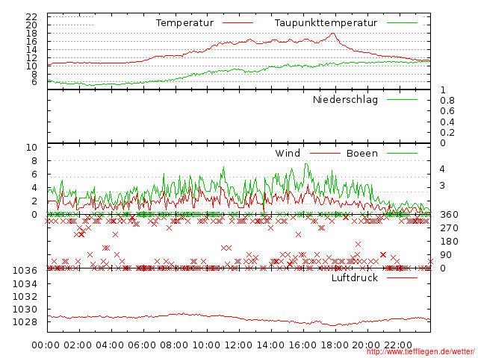Click the Taupunkttemperatur legend label
The height and width of the screenshot is (358, 478).
[x=326, y=23]
